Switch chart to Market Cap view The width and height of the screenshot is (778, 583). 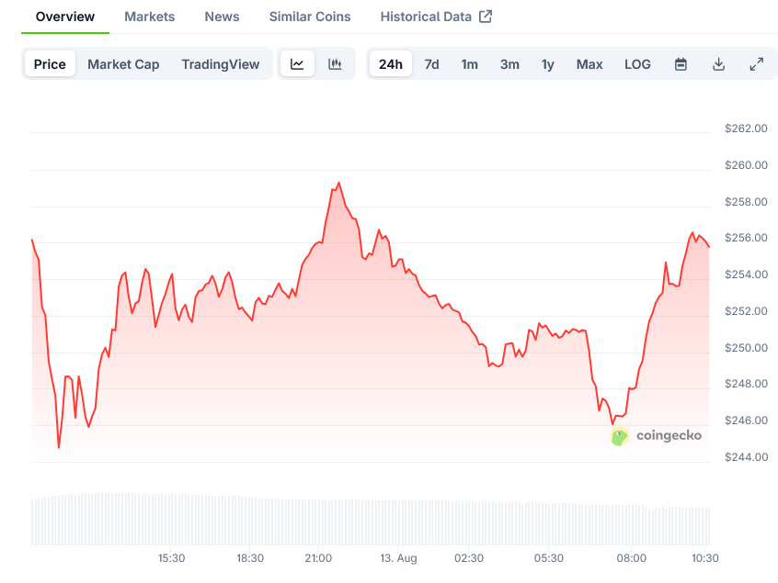(123, 64)
